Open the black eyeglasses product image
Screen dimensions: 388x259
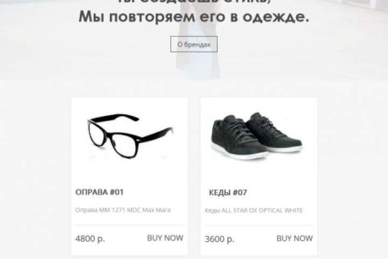click(x=130, y=135)
